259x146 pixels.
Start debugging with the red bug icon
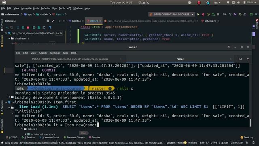[x=203, y=15]
